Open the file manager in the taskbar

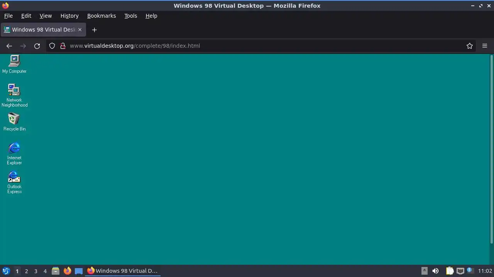(x=56, y=271)
